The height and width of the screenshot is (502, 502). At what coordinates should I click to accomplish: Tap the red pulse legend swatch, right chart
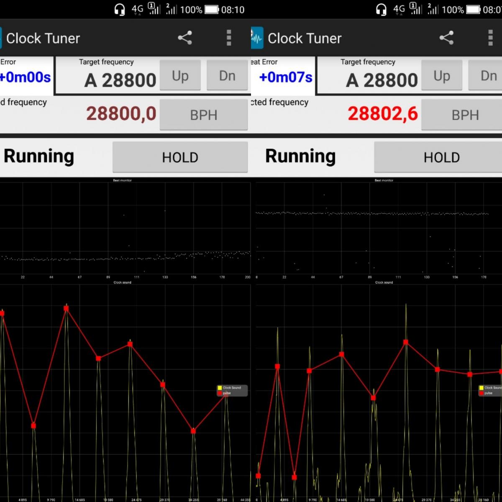(481, 393)
